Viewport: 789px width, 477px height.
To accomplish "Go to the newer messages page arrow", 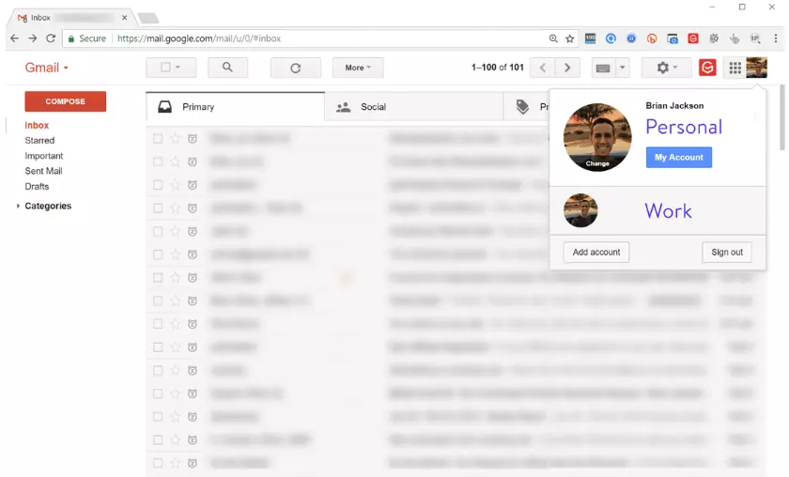I will (543, 68).
